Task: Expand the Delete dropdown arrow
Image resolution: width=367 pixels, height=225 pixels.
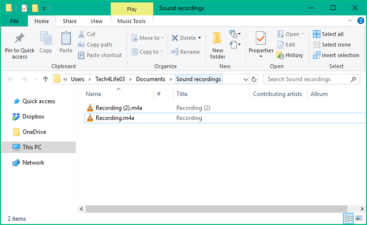Action: [x=199, y=38]
